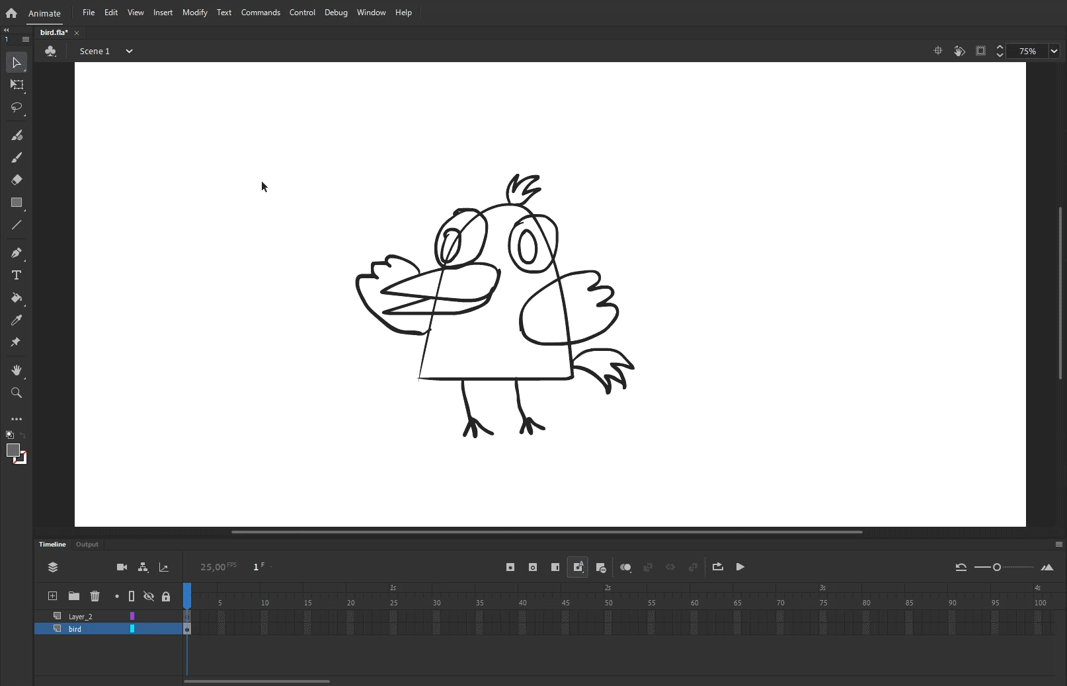Create a new layer
Screen dimensions: 1067x686
[53, 596]
